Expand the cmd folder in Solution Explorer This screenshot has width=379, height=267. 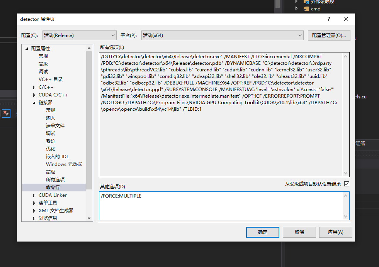296,8
